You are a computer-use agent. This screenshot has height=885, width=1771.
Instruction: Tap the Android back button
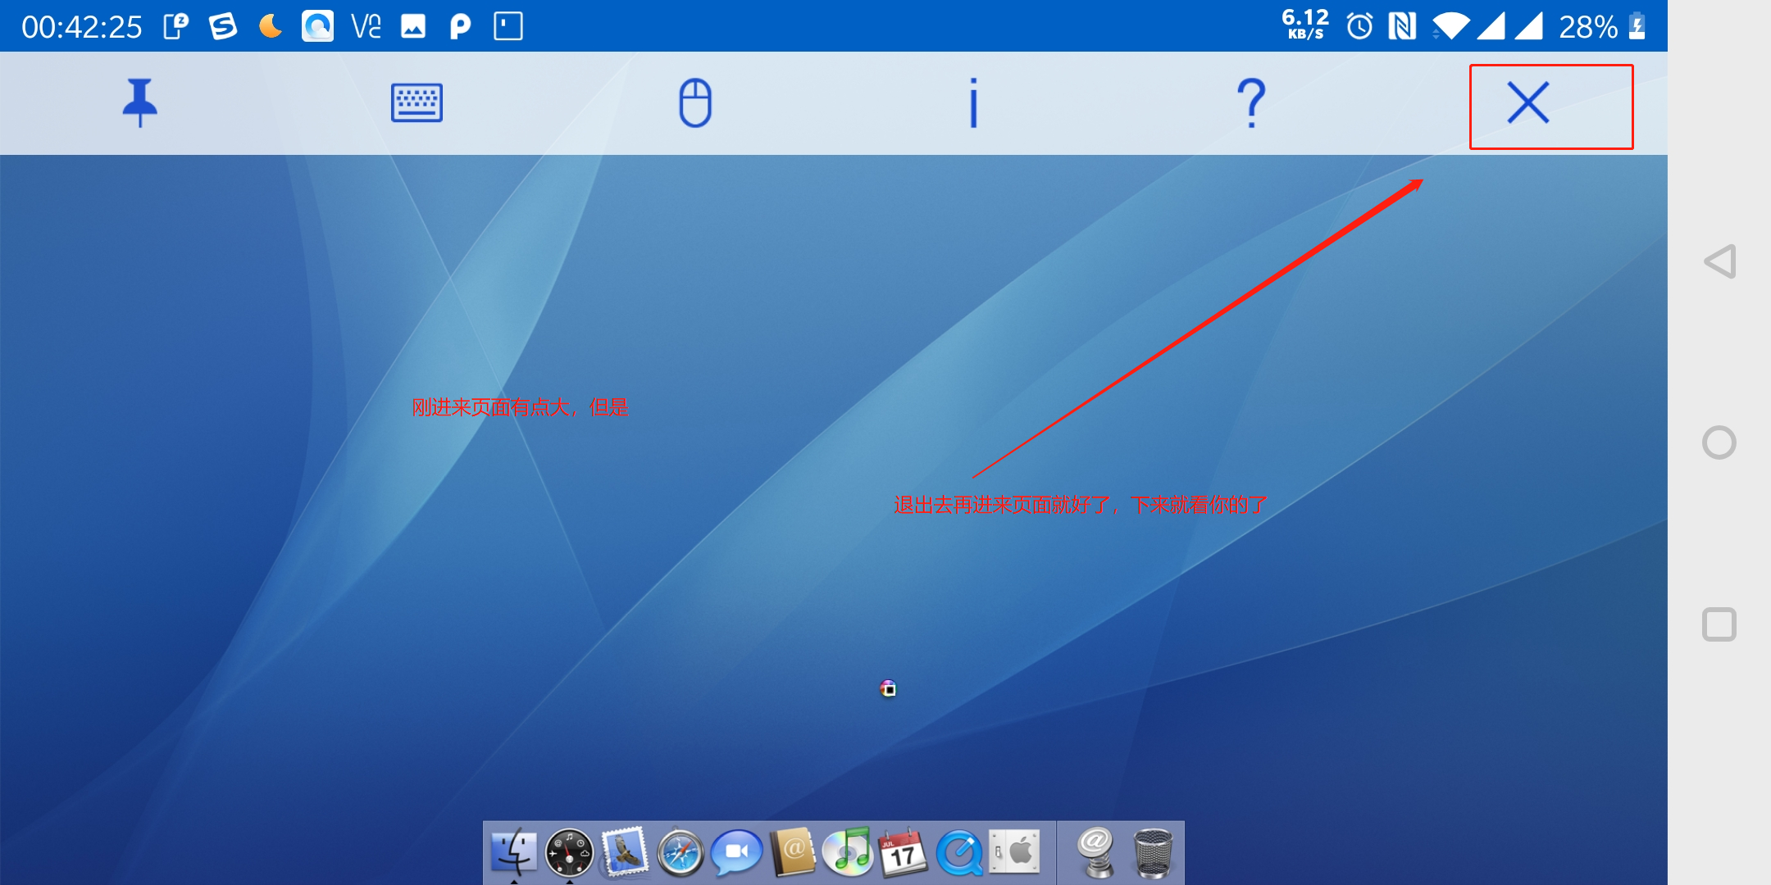point(1720,261)
